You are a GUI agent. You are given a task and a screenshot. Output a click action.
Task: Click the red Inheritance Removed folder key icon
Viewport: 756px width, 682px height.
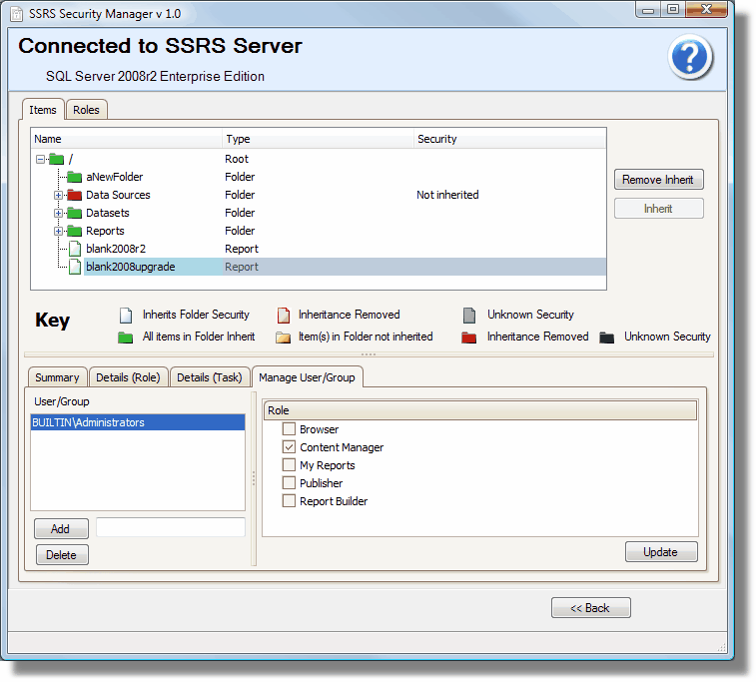468,338
